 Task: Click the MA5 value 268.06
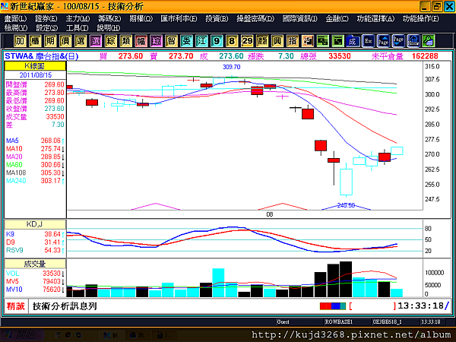point(51,141)
